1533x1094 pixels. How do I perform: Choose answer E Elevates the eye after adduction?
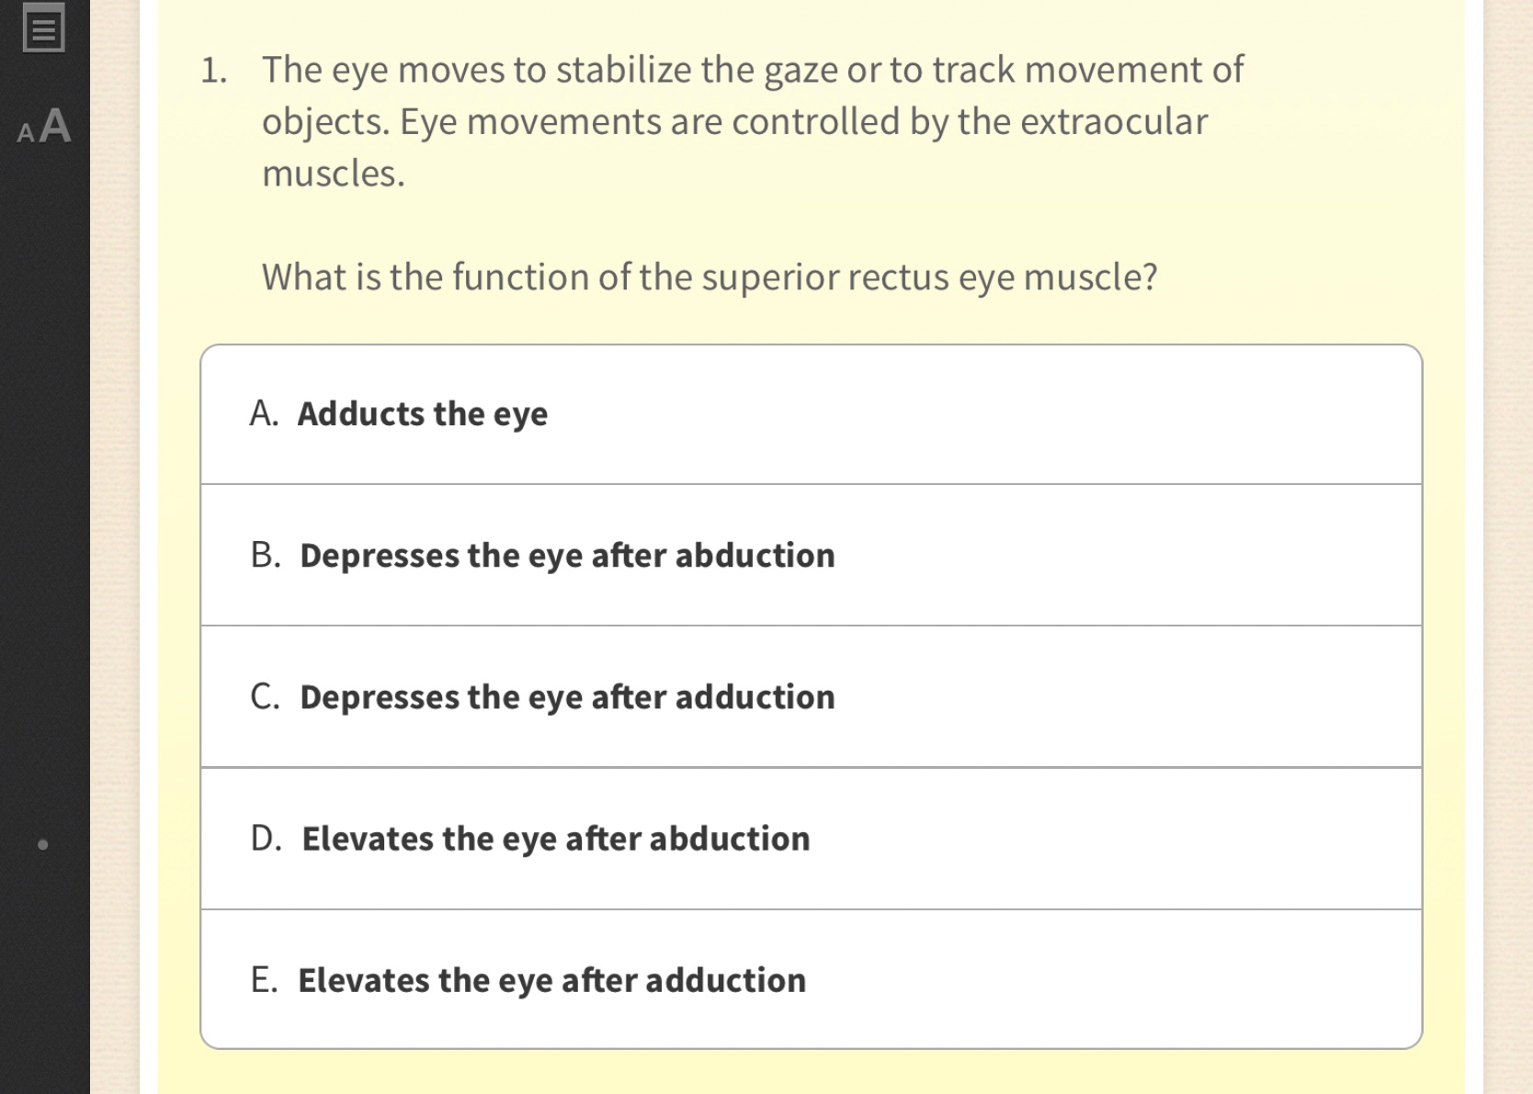(x=811, y=979)
